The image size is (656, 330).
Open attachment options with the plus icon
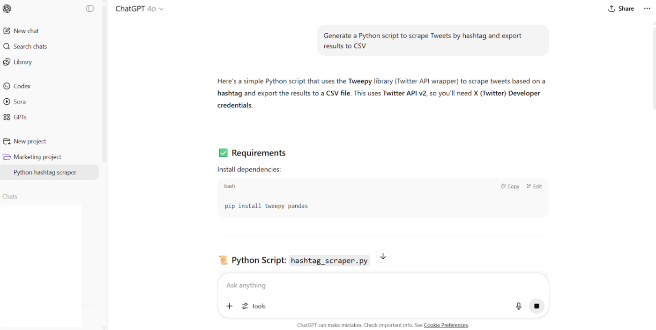click(229, 306)
